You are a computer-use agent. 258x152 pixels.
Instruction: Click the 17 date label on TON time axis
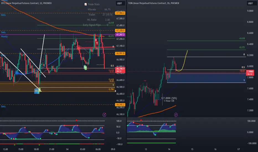coord(238,149)
